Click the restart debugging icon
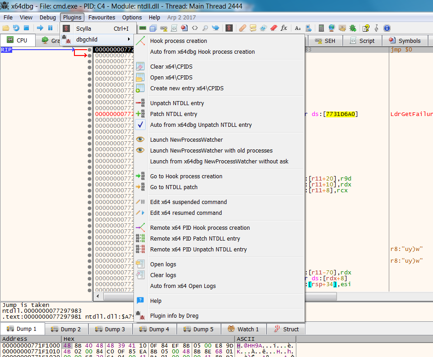The width and height of the screenshot is (433, 357). [x=16, y=28]
